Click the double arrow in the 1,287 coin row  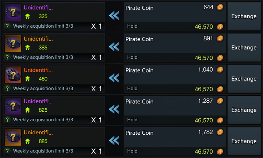114,109
